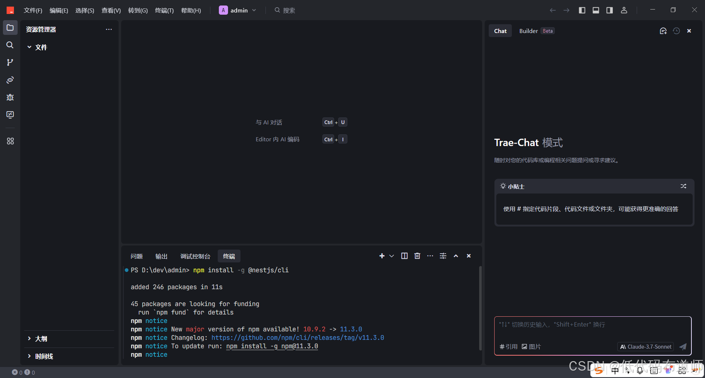Click Sogou input method S icon
The width and height of the screenshot is (705, 378).
pos(599,370)
